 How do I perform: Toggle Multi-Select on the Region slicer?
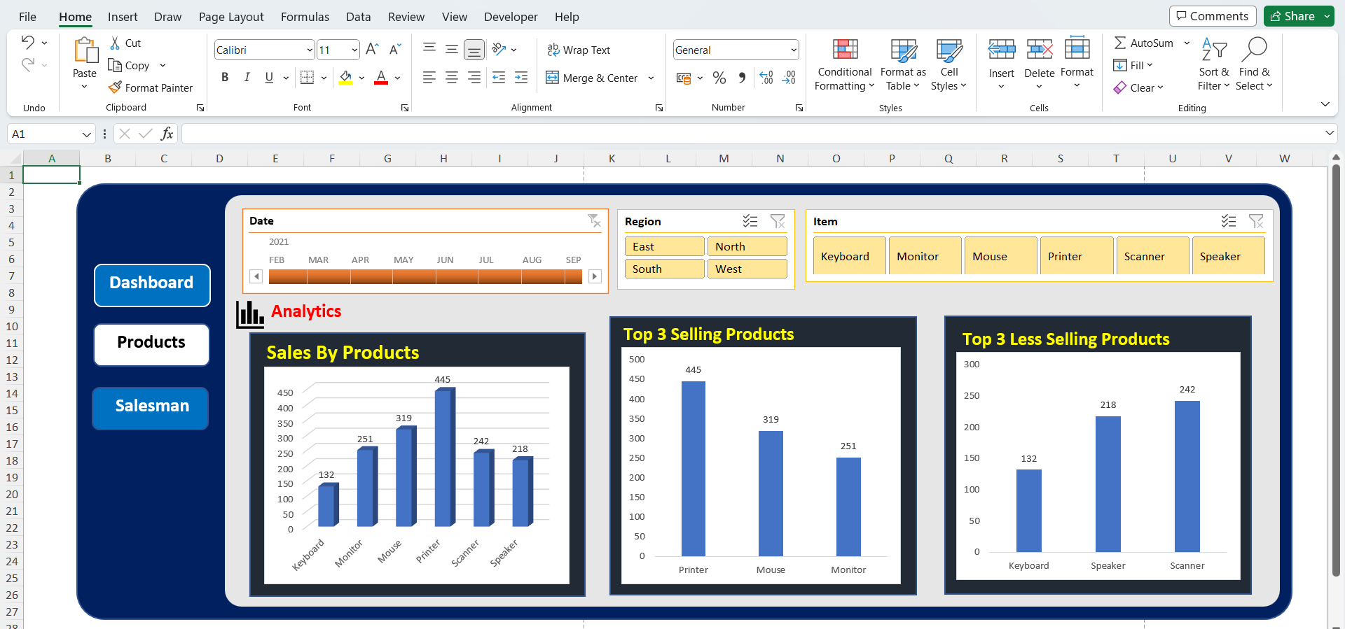pyautogui.click(x=750, y=221)
